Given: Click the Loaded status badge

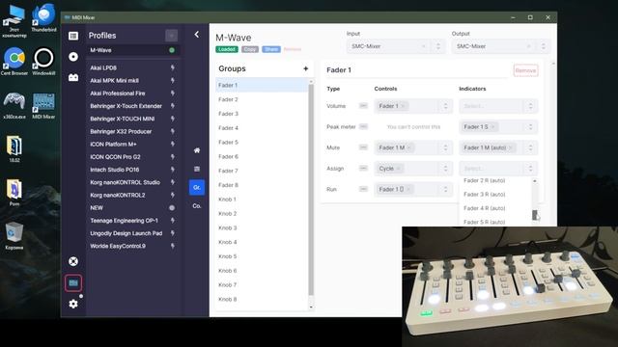Looking at the screenshot, I should [227, 49].
